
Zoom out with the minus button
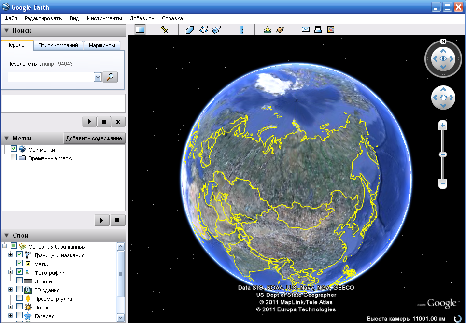tap(443, 184)
